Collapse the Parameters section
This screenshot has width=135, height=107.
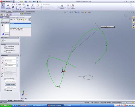(x=18, y=55)
